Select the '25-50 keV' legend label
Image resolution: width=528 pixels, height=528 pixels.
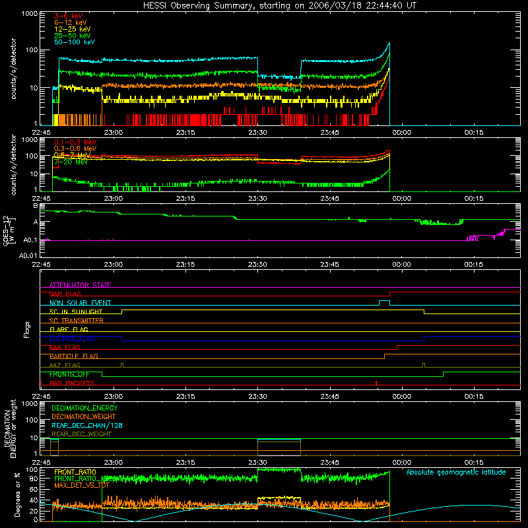pyautogui.click(x=73, y=36)
